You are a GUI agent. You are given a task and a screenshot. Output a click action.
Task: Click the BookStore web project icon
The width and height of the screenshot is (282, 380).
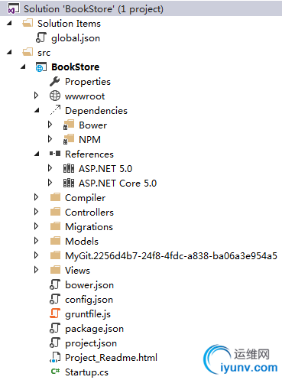41,67
